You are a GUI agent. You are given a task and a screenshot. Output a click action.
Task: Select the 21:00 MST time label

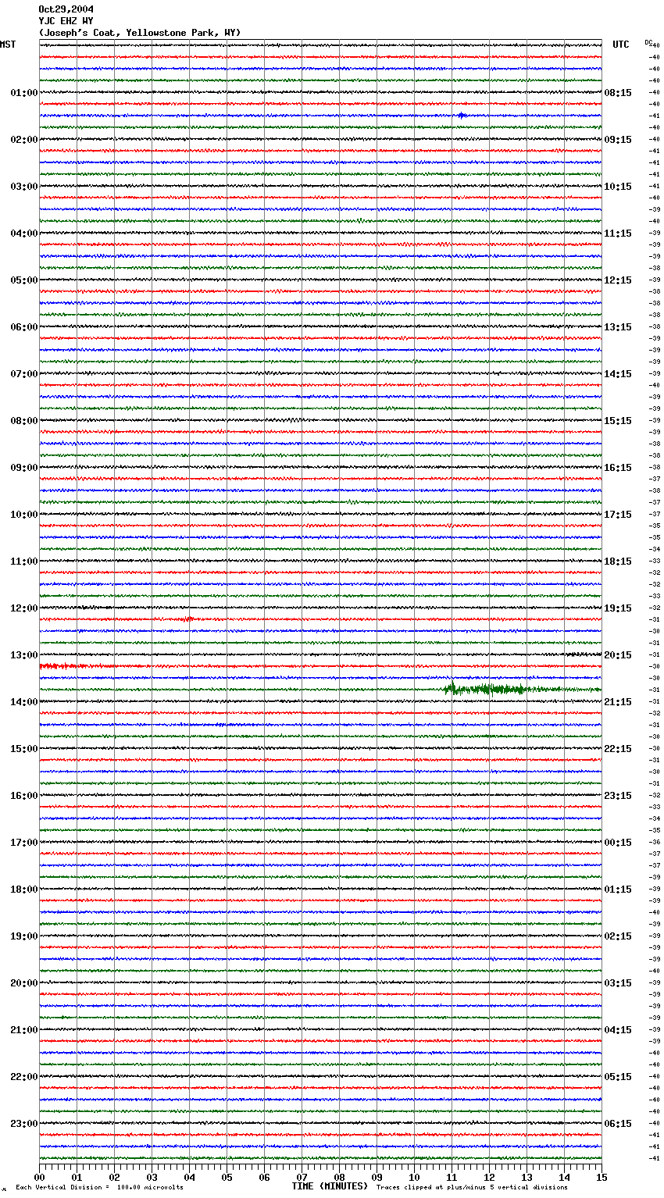pos(24,1030)
